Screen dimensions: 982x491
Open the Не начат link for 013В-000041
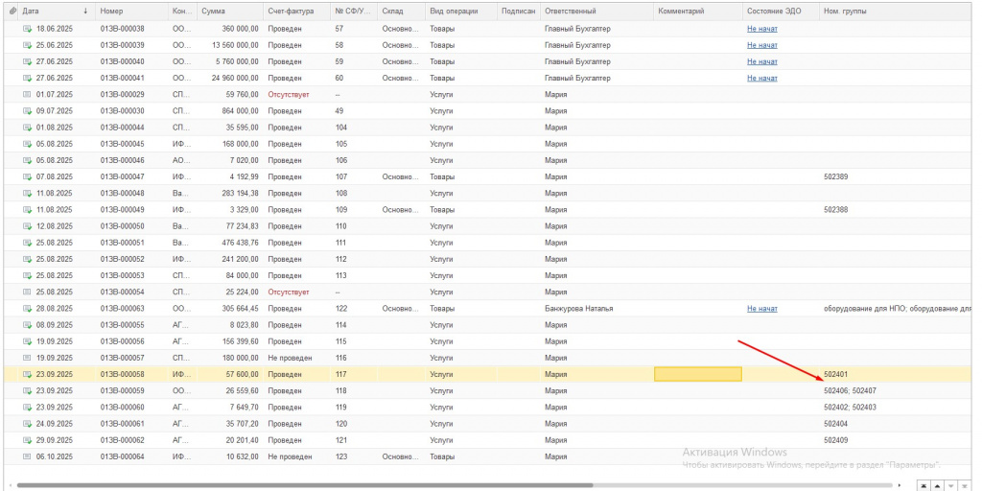[762, 79]
